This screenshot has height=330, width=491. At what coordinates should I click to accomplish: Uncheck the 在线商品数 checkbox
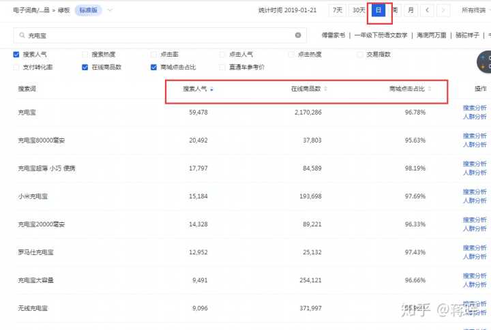click(x=85, y=67)
